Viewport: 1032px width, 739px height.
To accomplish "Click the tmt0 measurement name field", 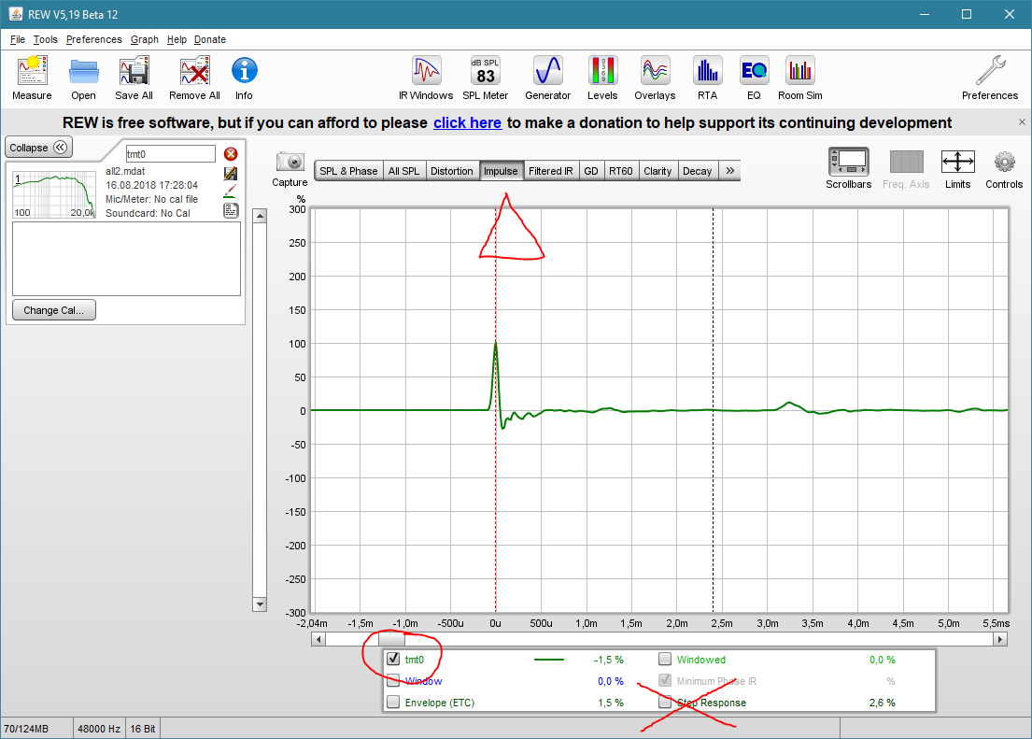I will pyautogui.click(x=171, y=154).
